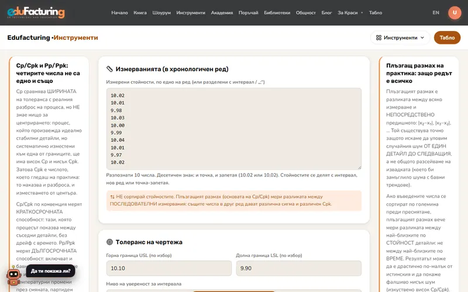
Task: Click the Да ти покажа ли? bubble
Action: tap(50, 271)
